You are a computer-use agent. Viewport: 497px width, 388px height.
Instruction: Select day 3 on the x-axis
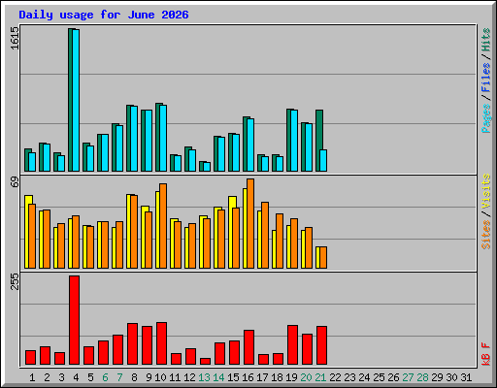[61, 377]
